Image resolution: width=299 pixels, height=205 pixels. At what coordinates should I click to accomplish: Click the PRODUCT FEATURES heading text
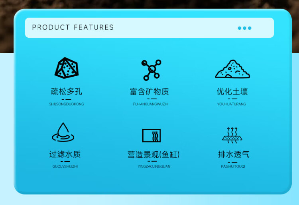73,27
